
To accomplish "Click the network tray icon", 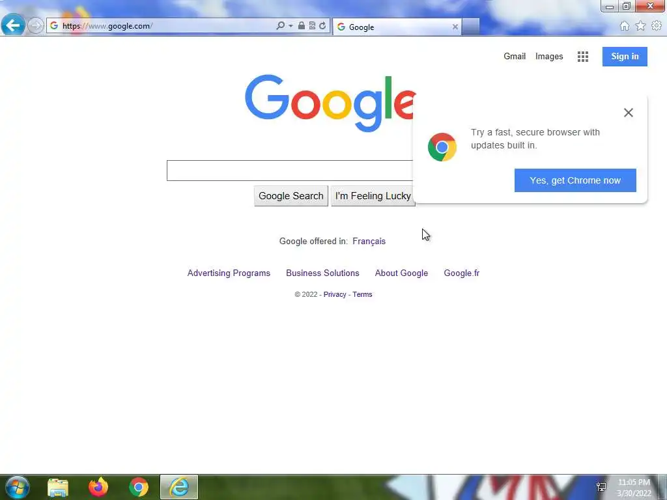I will [x=601, y=487].
